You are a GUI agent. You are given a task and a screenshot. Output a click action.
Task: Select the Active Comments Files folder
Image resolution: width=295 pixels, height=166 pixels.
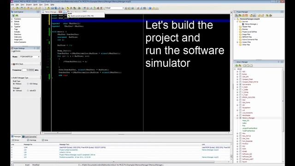point(250,40)
